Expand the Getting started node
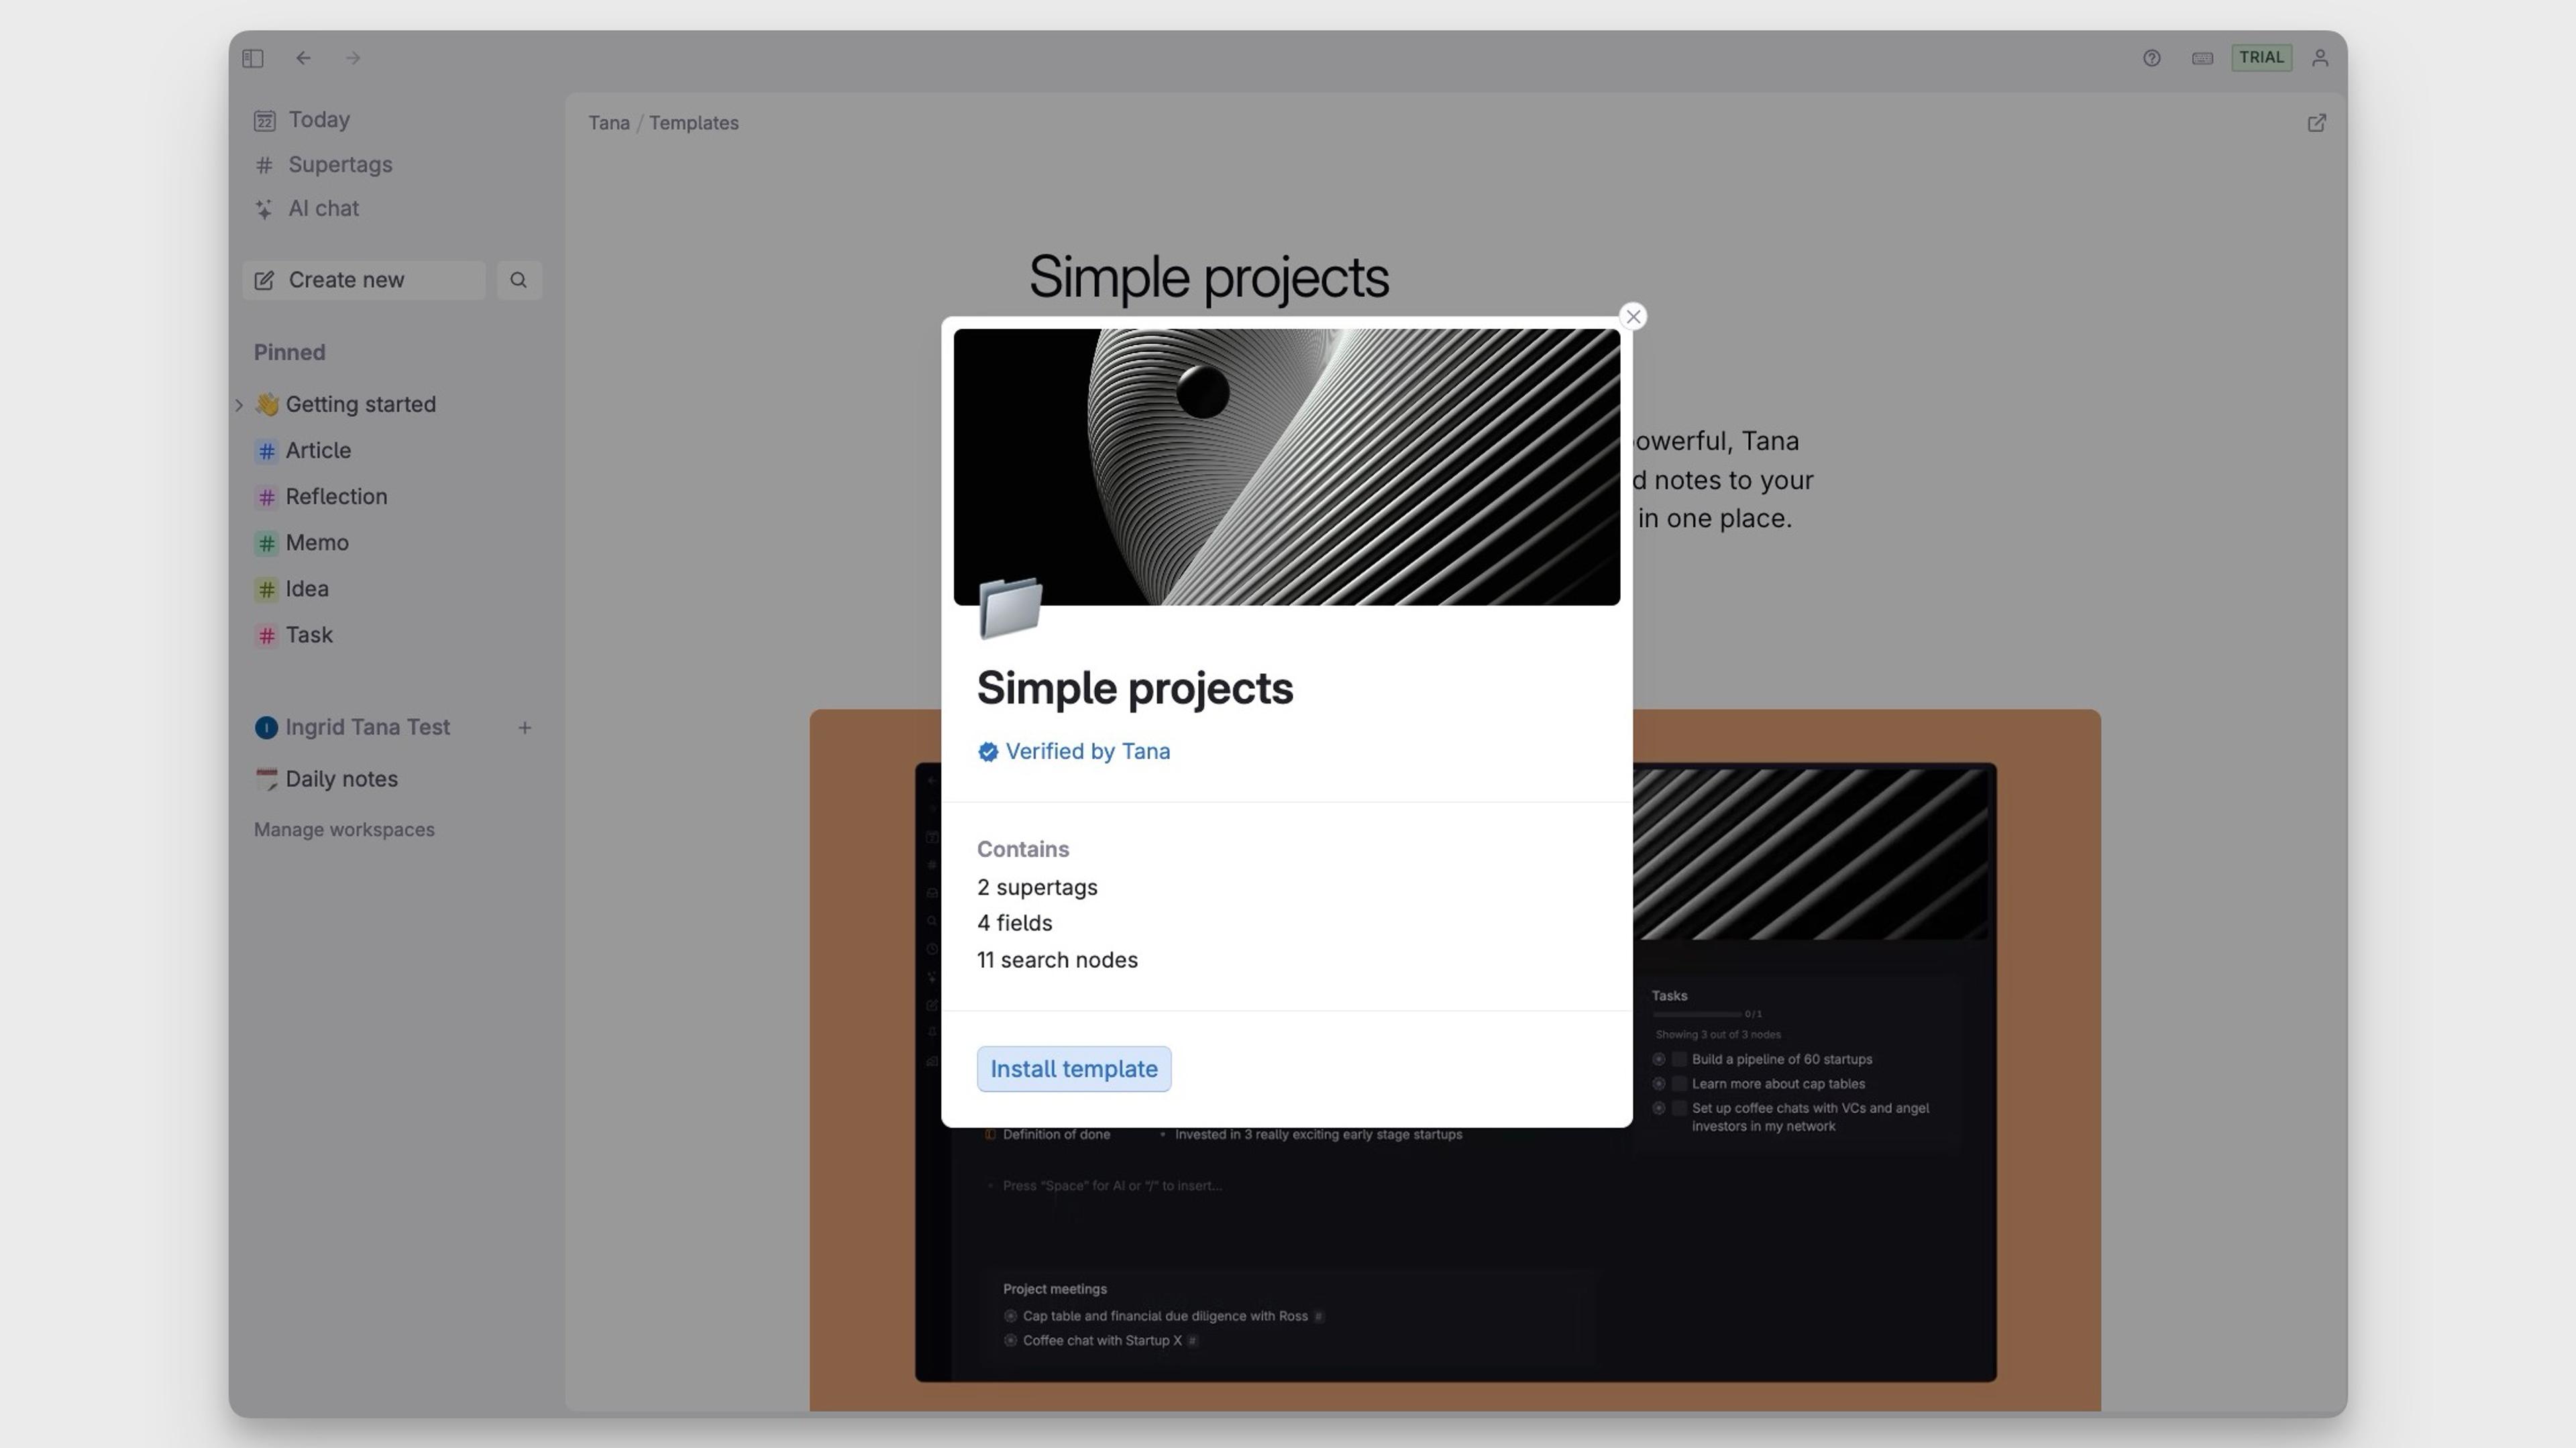The image size is (2576, 1448). coord(239,405)
